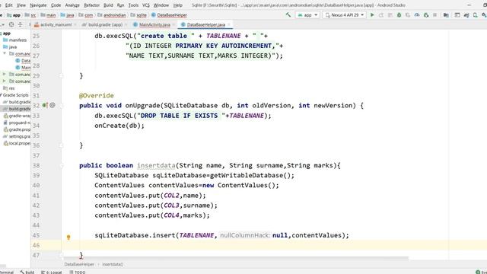487x274 pixels.
Task: Click Sync Project with Gradle Files icon
Action: pos(466,15)
